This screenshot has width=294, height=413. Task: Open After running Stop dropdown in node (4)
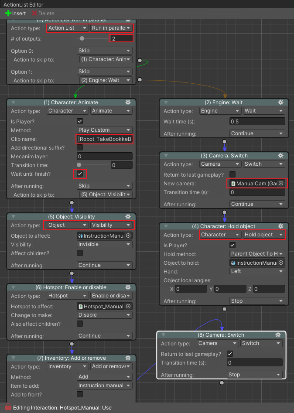click(257, 301)
